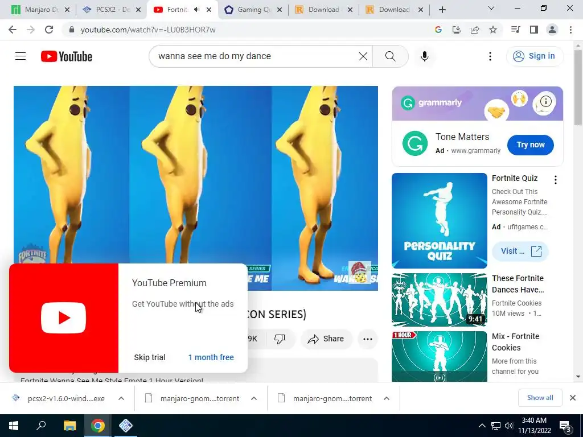
Task: Click Fortnite Quiz ad title
Action: tap(515, 178)
